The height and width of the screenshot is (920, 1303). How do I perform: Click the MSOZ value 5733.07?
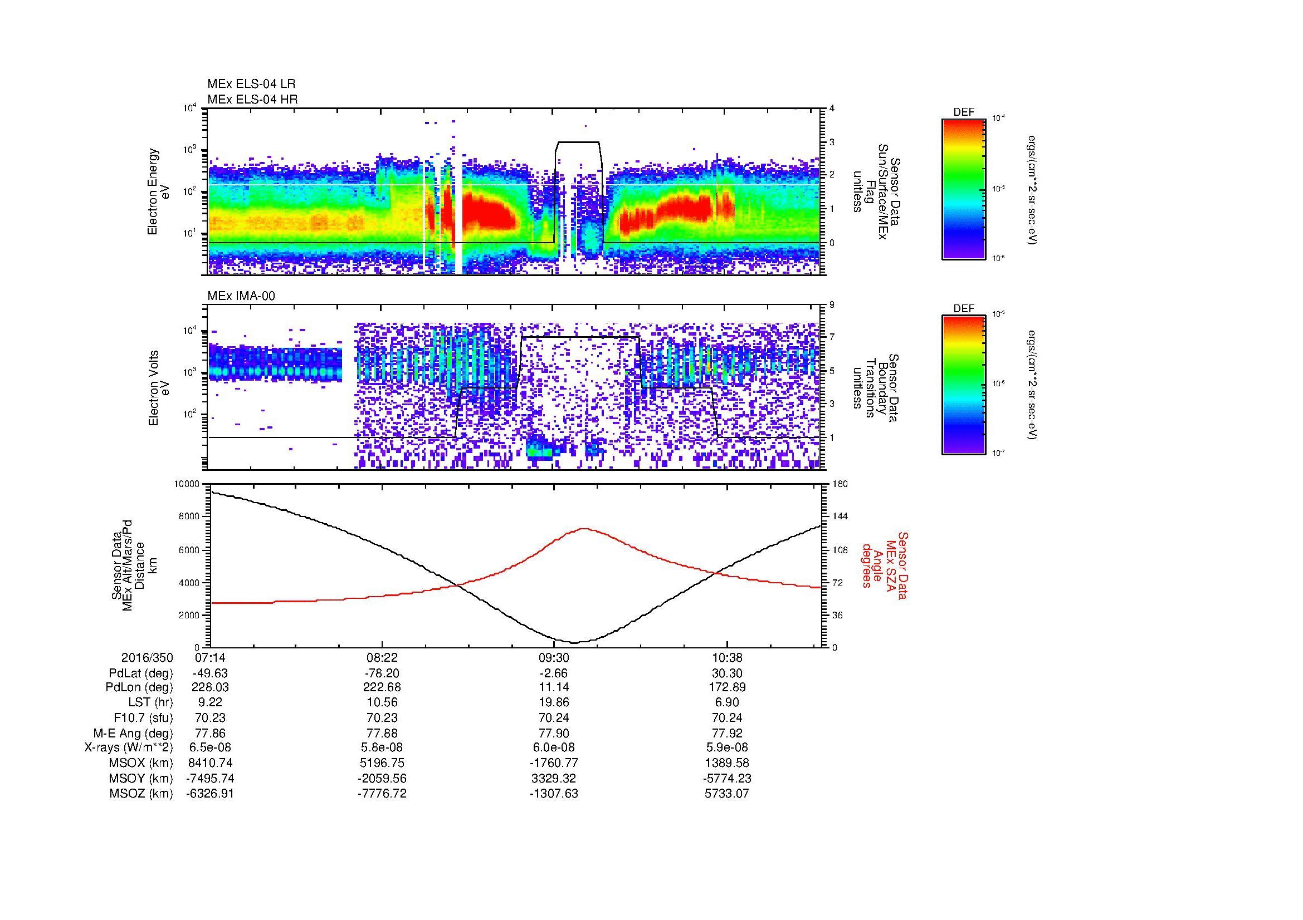coord(727,794)
